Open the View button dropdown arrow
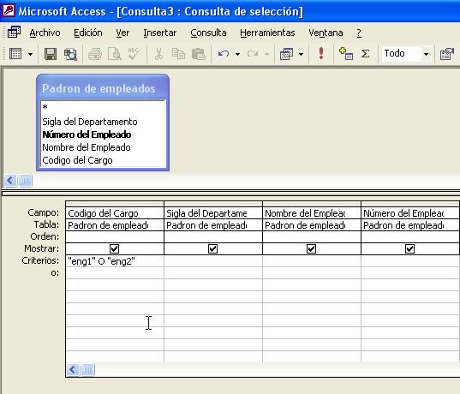460x394 pixels. [x=30, y=54]
